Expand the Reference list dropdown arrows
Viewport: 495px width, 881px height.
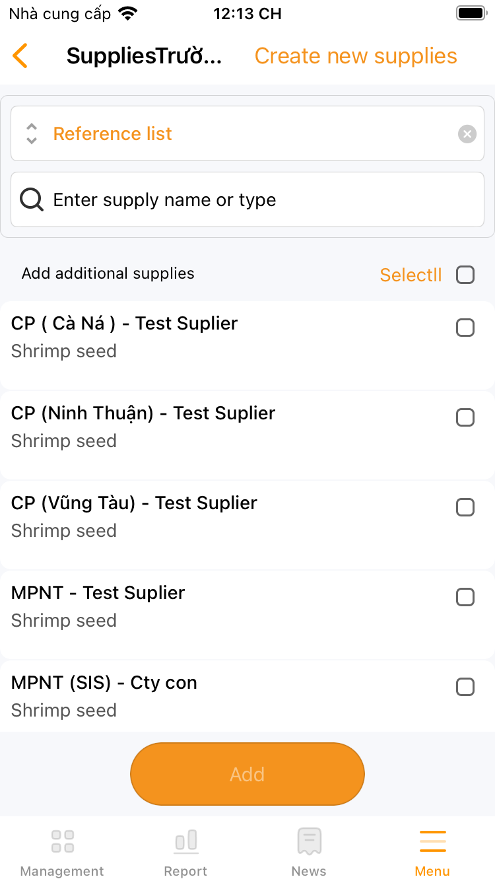point(32,134)
